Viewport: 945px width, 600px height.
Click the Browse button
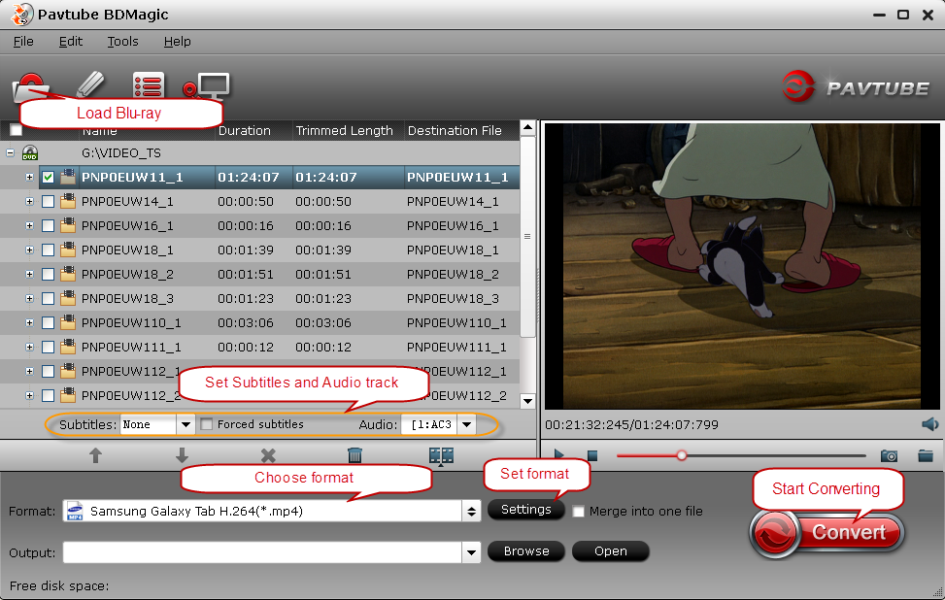pyautogui.click(x=526, y=551)
